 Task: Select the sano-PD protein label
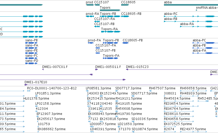32,61
